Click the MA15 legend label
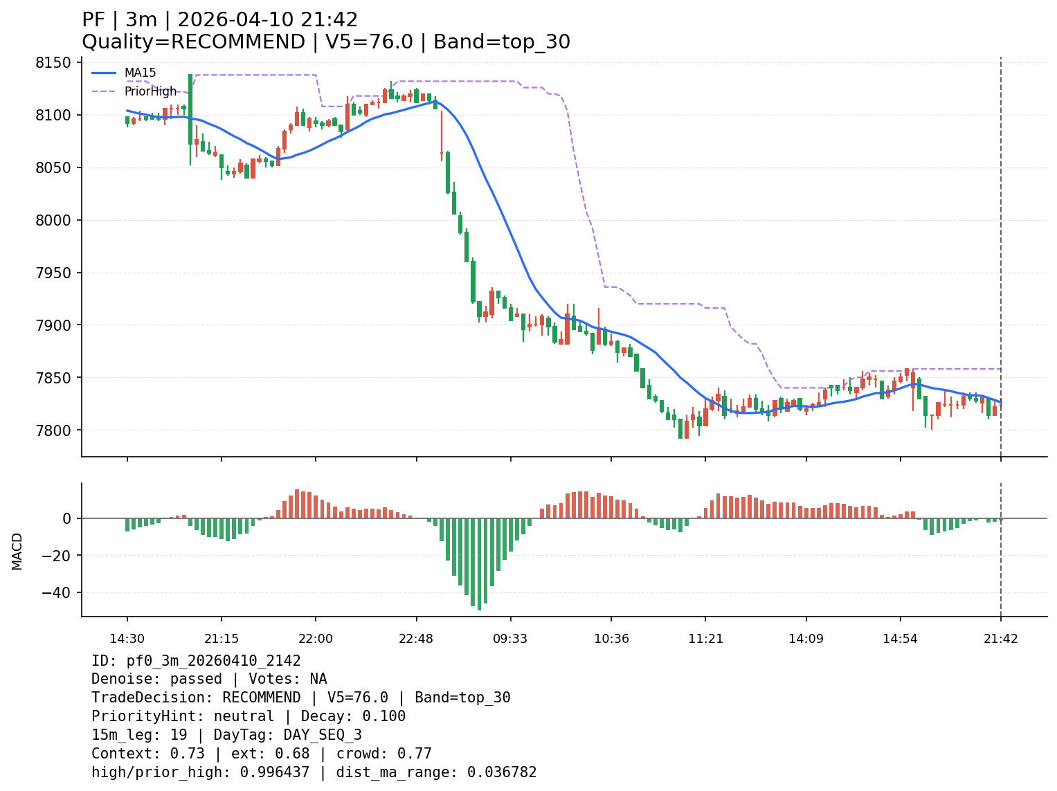 pos(140,73)
